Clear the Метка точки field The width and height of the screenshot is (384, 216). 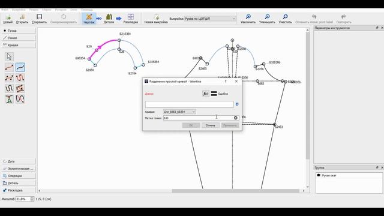point(236,118)
